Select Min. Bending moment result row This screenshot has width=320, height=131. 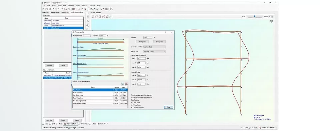click(100, 101)
